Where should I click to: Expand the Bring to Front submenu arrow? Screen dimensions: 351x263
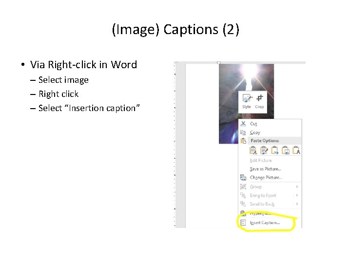[x=297, y=195]
